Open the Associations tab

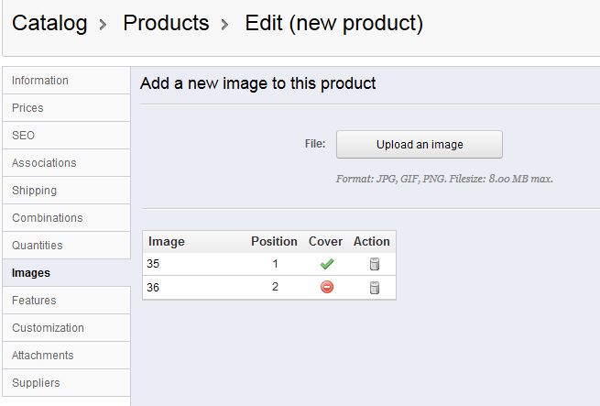44,163
